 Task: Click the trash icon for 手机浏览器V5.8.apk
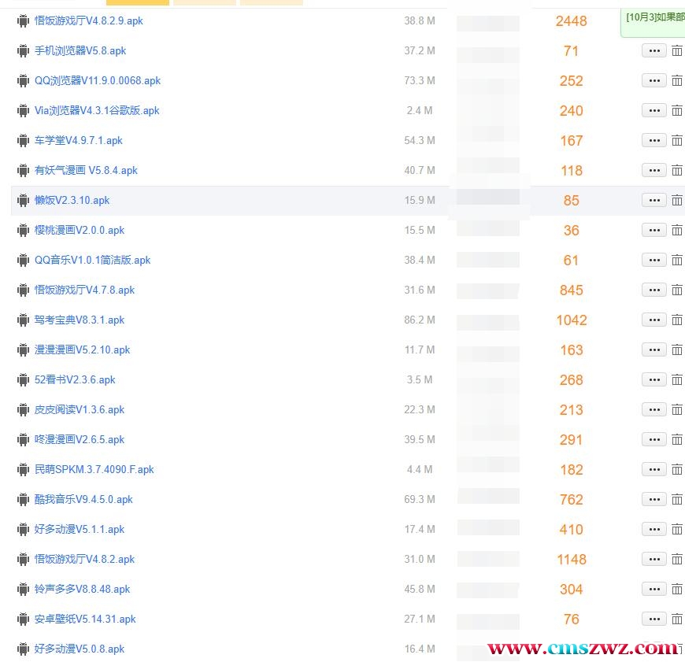point(676,50)
